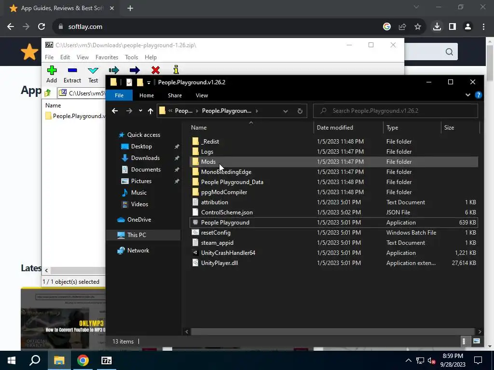Switch to Explorer Home ribbon tab
Image resolution: width=494 pixels, height=370 pixels.
(147, 95)
